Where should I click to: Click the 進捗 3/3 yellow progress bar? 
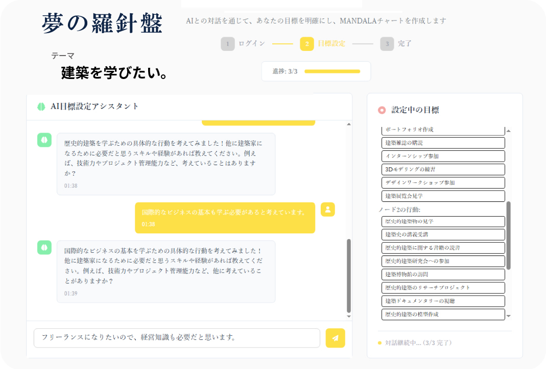point(332,71)
